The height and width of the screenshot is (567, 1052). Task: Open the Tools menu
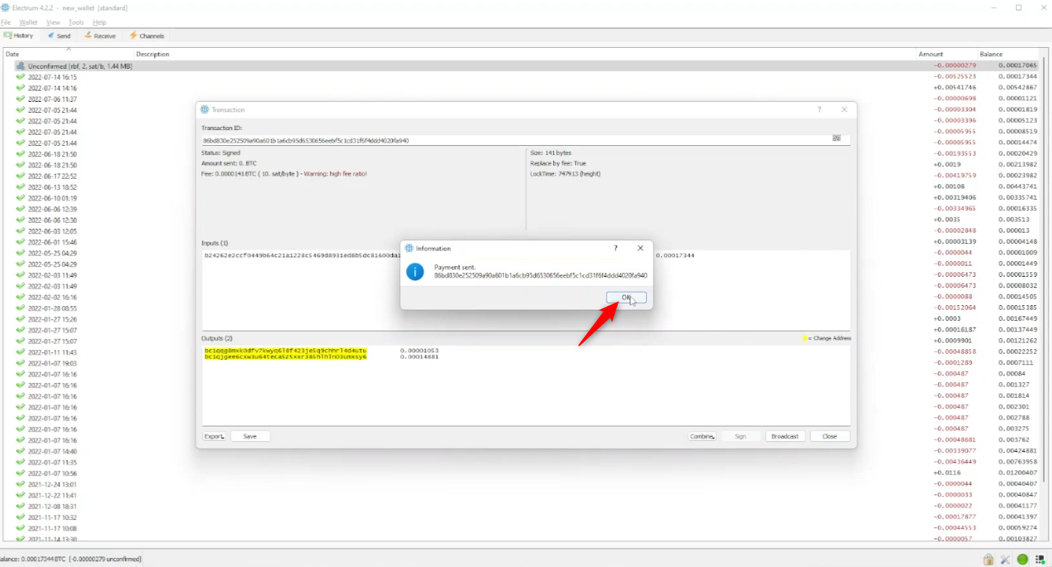tap(76, 22)
